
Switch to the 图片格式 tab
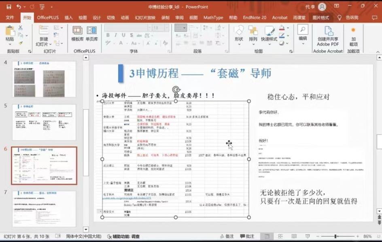(x=321, y=18)
